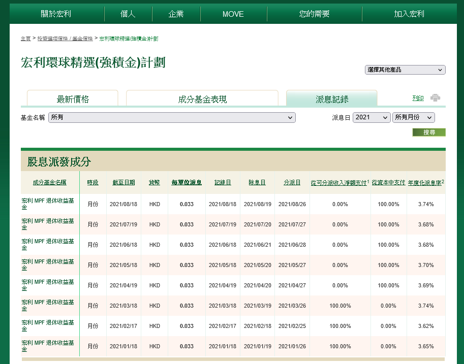464x364 pixels.
Task: Open the 您的需要 navigation menu
Action: (x=314, y=14)
